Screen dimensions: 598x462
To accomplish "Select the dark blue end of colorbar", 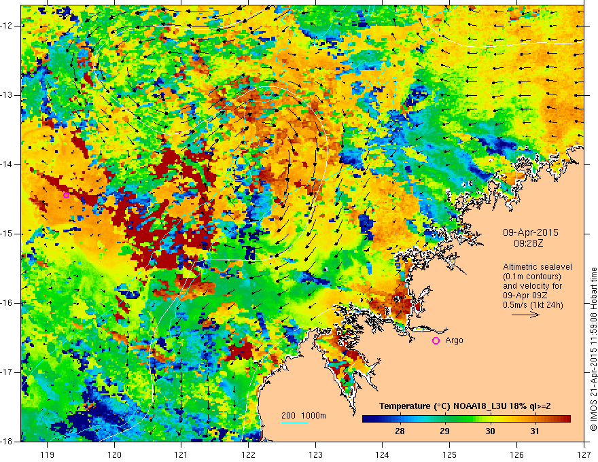I will pyautogui.click(x=369, y=419).
